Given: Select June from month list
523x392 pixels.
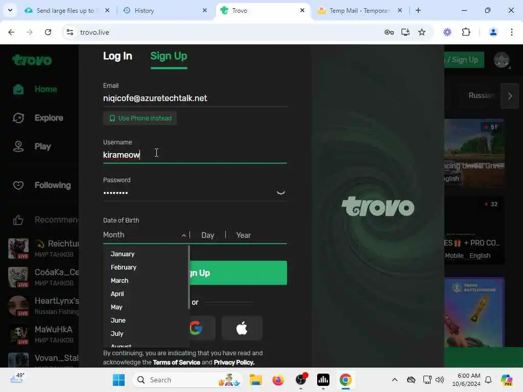Looking at the screenshot, I should pos(118,321).
